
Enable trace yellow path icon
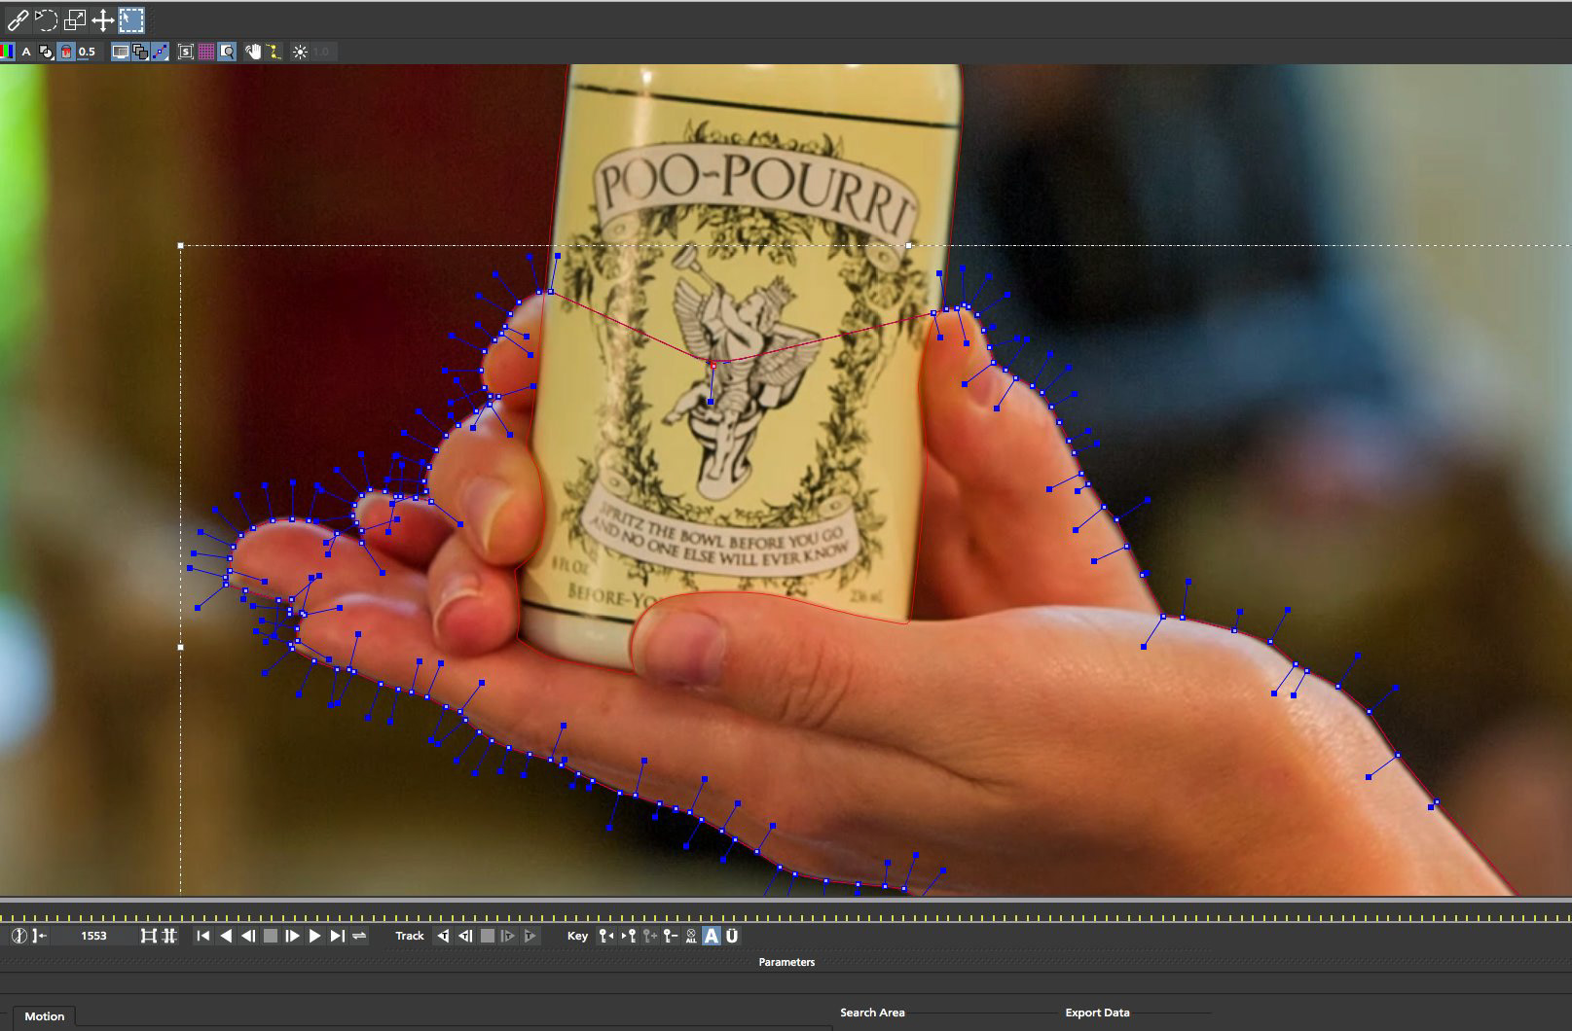[274, 52]
